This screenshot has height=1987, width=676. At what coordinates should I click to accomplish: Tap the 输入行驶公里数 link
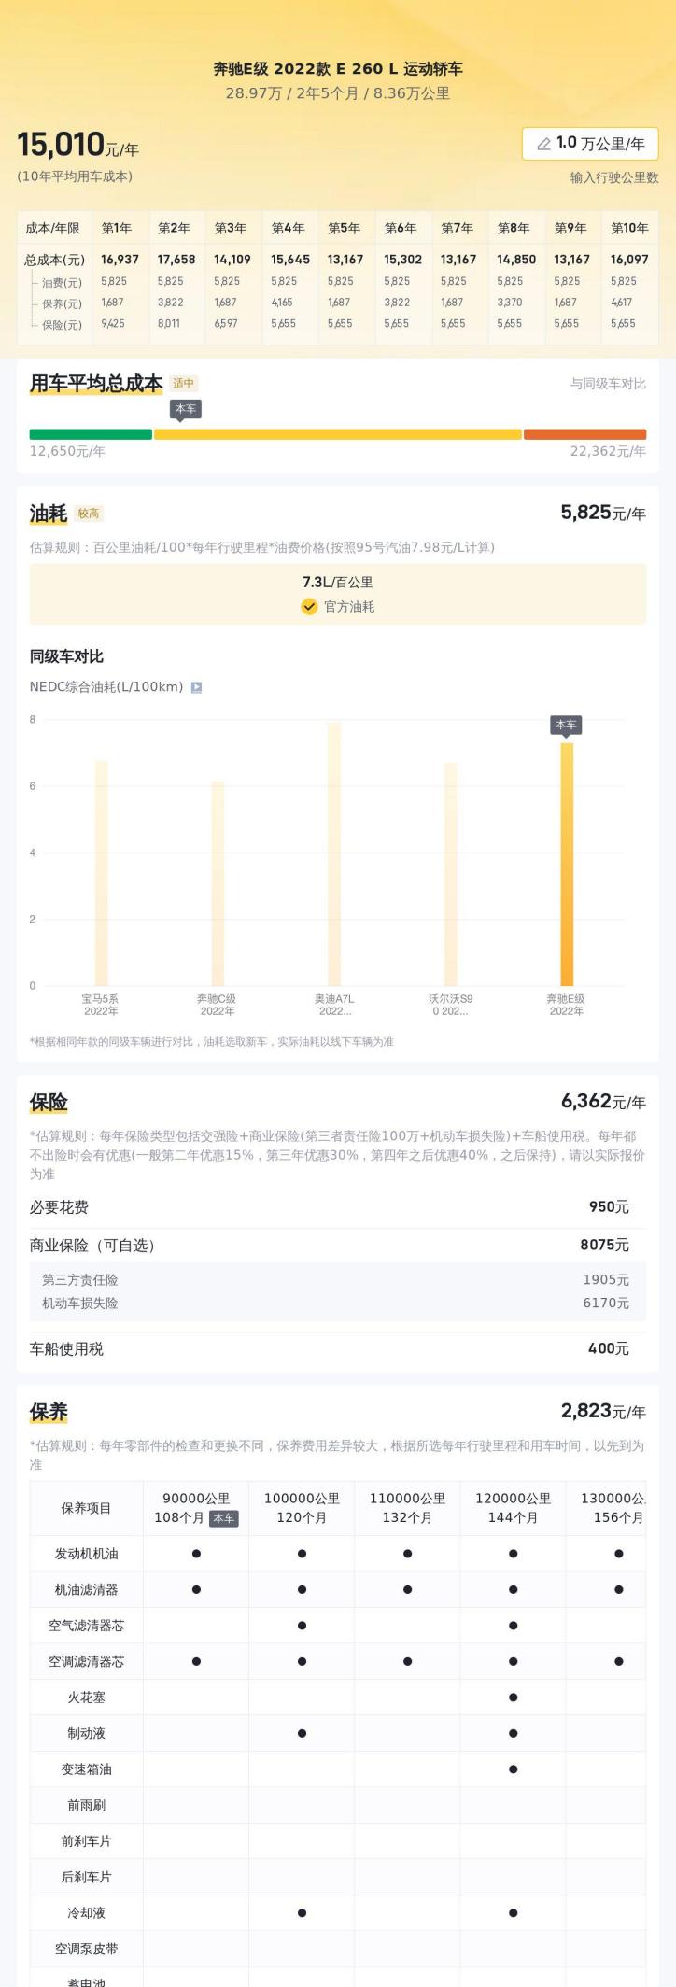[614, 177]
